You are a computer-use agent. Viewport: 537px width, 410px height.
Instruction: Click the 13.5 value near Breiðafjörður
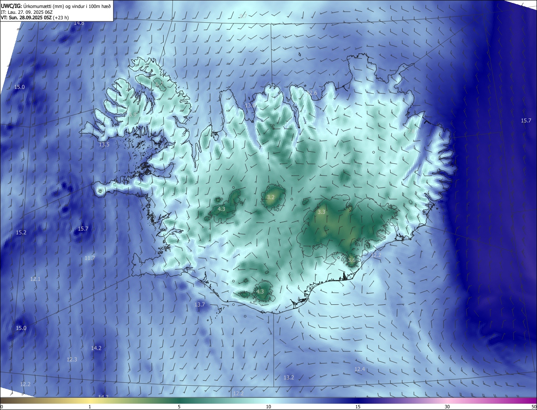tap(104, 144)
